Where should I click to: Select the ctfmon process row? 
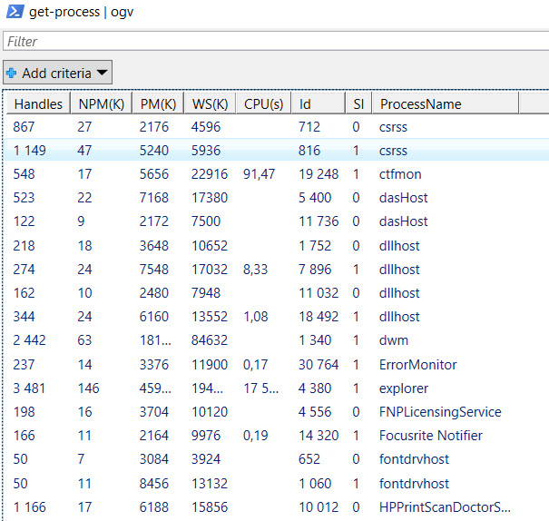pyautogui.click(x=277, y=174)
